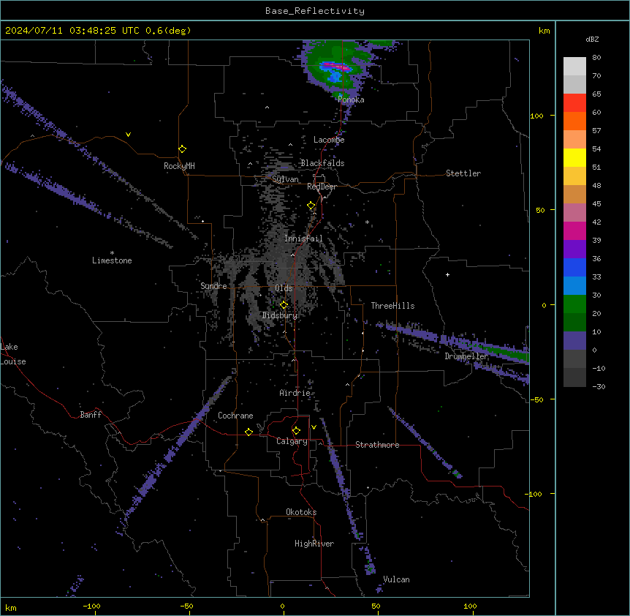The height and width of the screenshot is (616, 630).
Task: Click the Drumheller label
Action: click(x=466, y=356)
